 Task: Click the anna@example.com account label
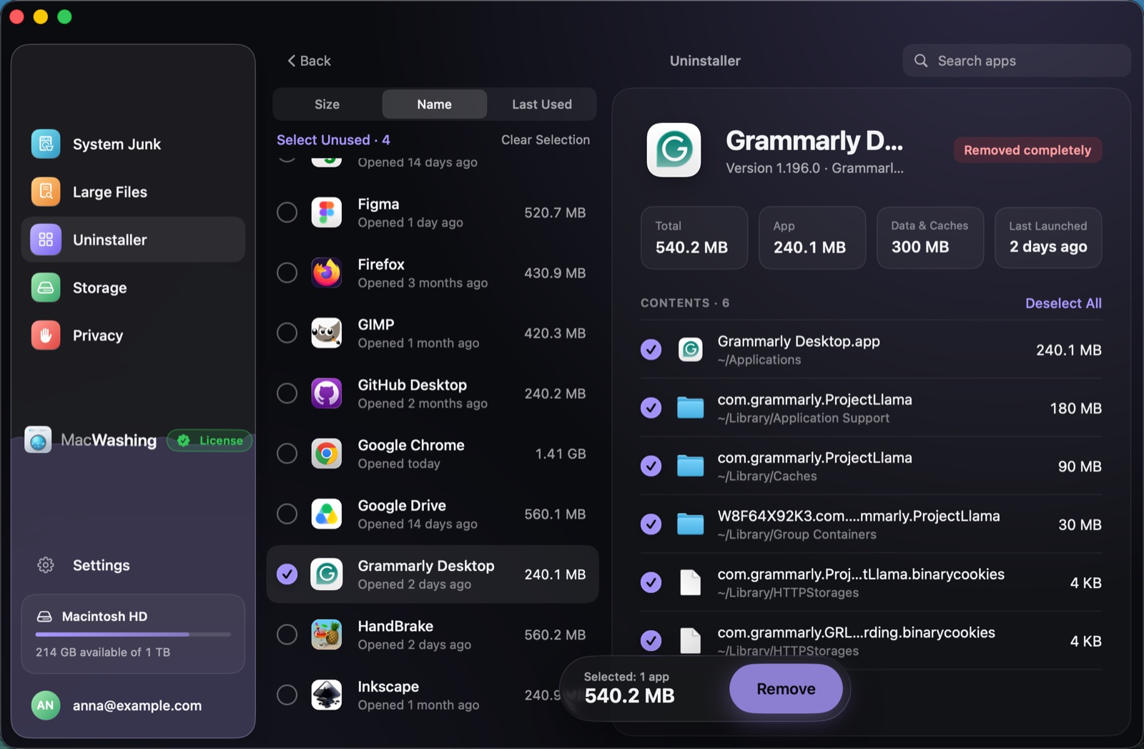tap(137, 705)
